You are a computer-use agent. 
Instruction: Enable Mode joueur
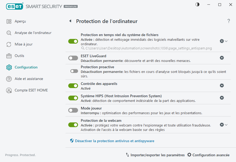click(73, 110)
